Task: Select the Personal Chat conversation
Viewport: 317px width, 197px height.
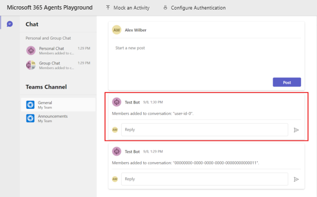Action: pyautogui.click(x=59, y=51)
